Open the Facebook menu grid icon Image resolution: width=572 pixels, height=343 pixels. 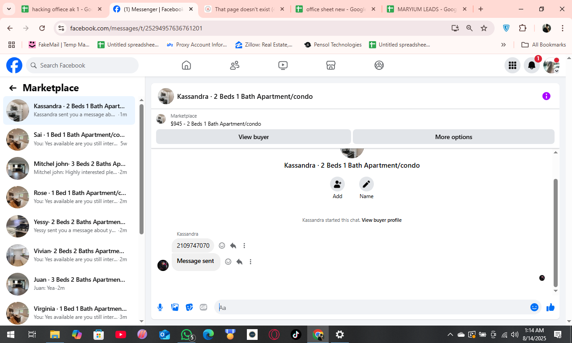pos(512,65)
